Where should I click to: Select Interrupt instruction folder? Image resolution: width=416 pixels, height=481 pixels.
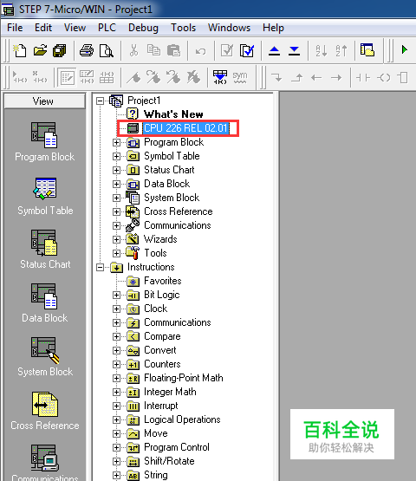161,406
